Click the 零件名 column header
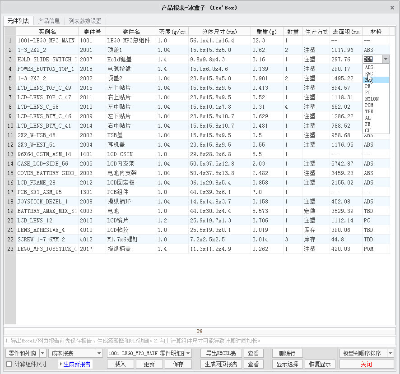Screen dimensions: 400x374 pyautogui.click(x=131, y=32)
